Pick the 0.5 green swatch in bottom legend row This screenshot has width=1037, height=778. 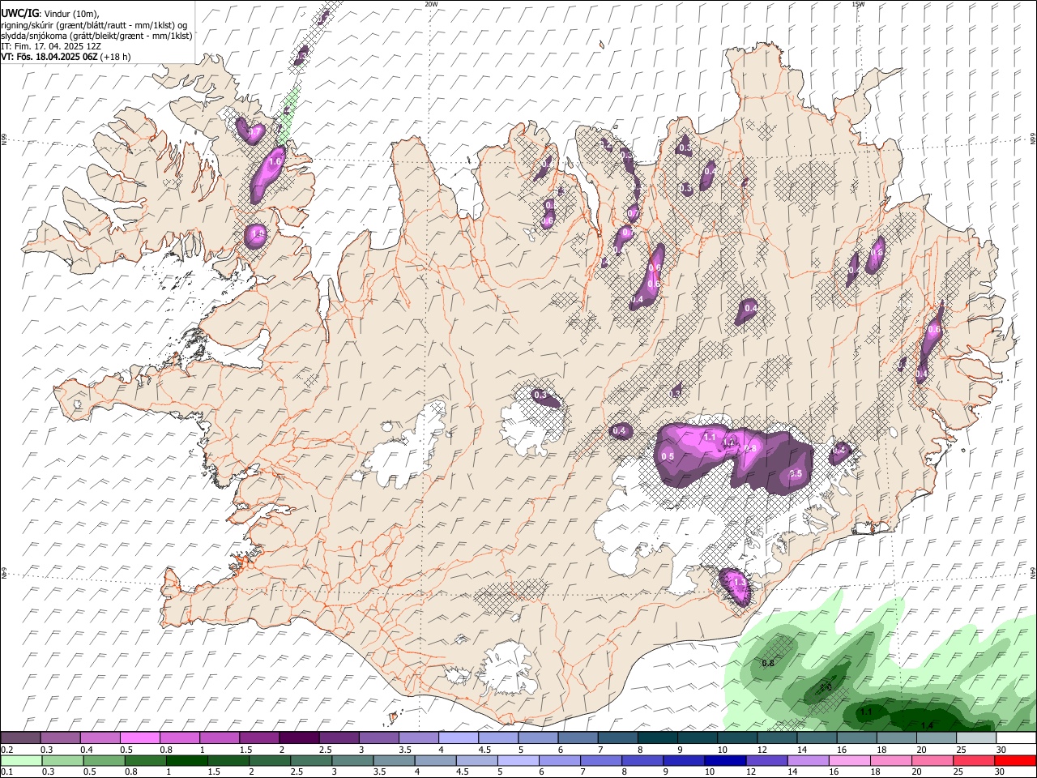click(104, 761)
